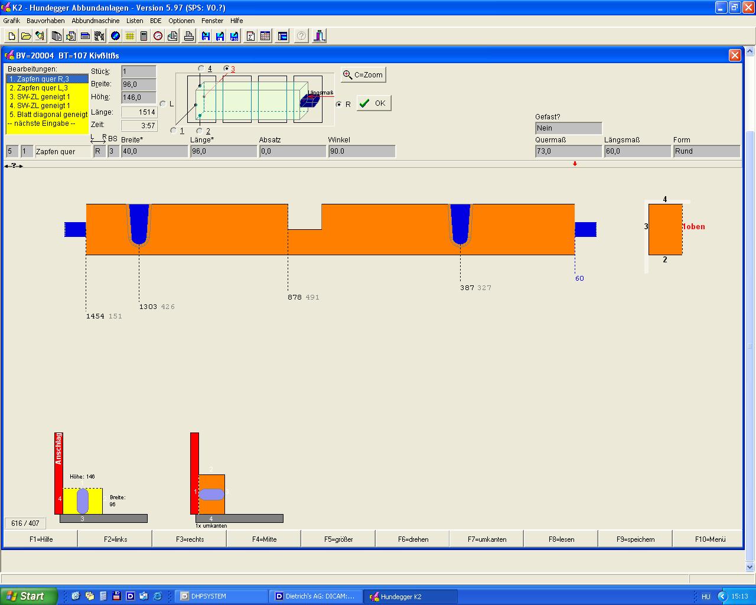This screenshot has width=756, height=605.
Task: Select '2. Zapfen quer L,3' in list
Action: pyautogui.click(x=47, y=88)
